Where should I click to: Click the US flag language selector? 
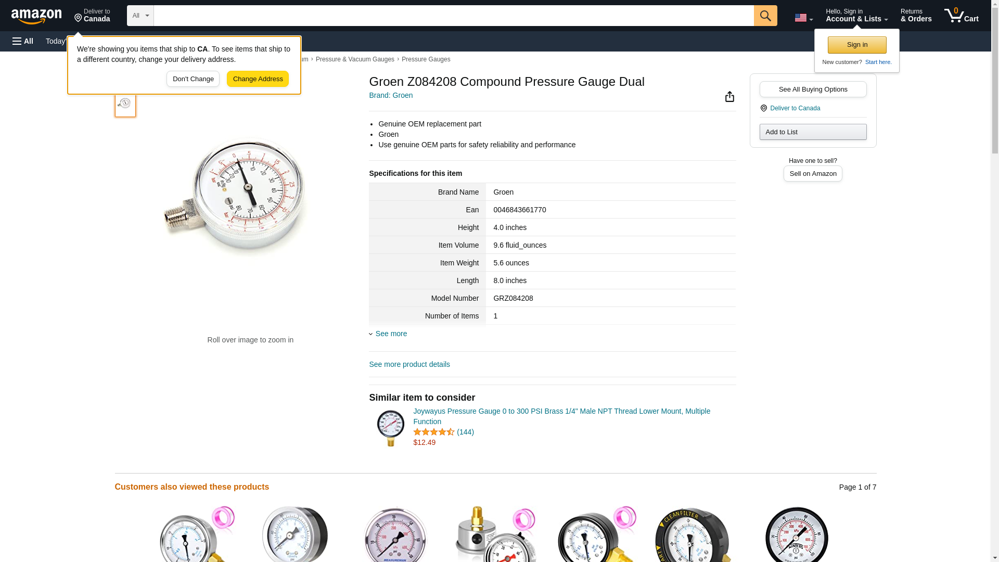803,18
